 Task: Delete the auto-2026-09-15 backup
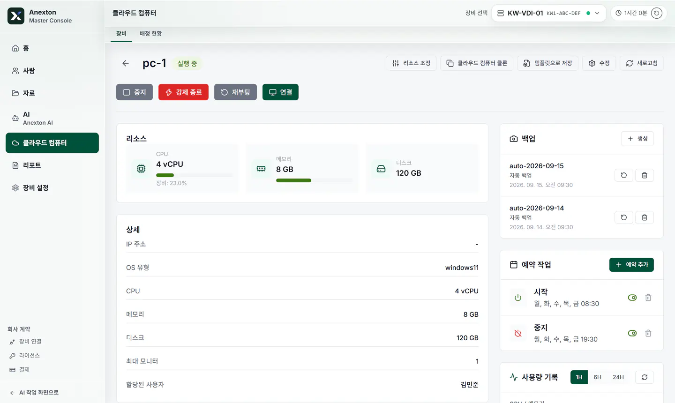(645, 175)
